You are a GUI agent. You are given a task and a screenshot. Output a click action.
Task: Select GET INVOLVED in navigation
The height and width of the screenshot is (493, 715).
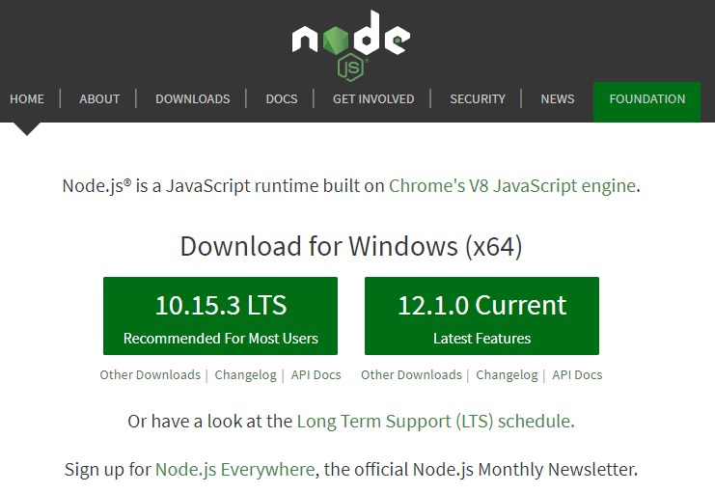tap(373, 98)
